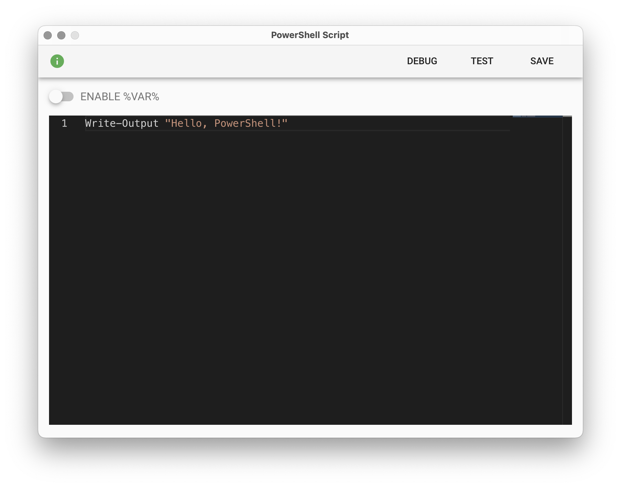
Task: Click the ENABLE %VAR% label text
Action: tap(120, 97)
